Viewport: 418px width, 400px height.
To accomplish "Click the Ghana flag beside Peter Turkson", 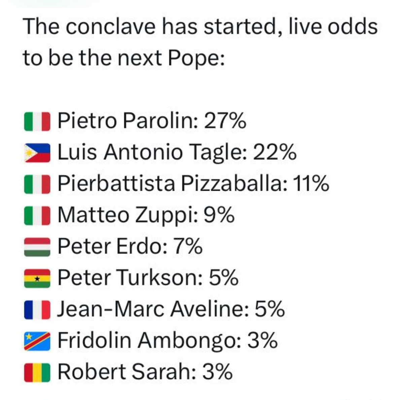I will (37, 278).
